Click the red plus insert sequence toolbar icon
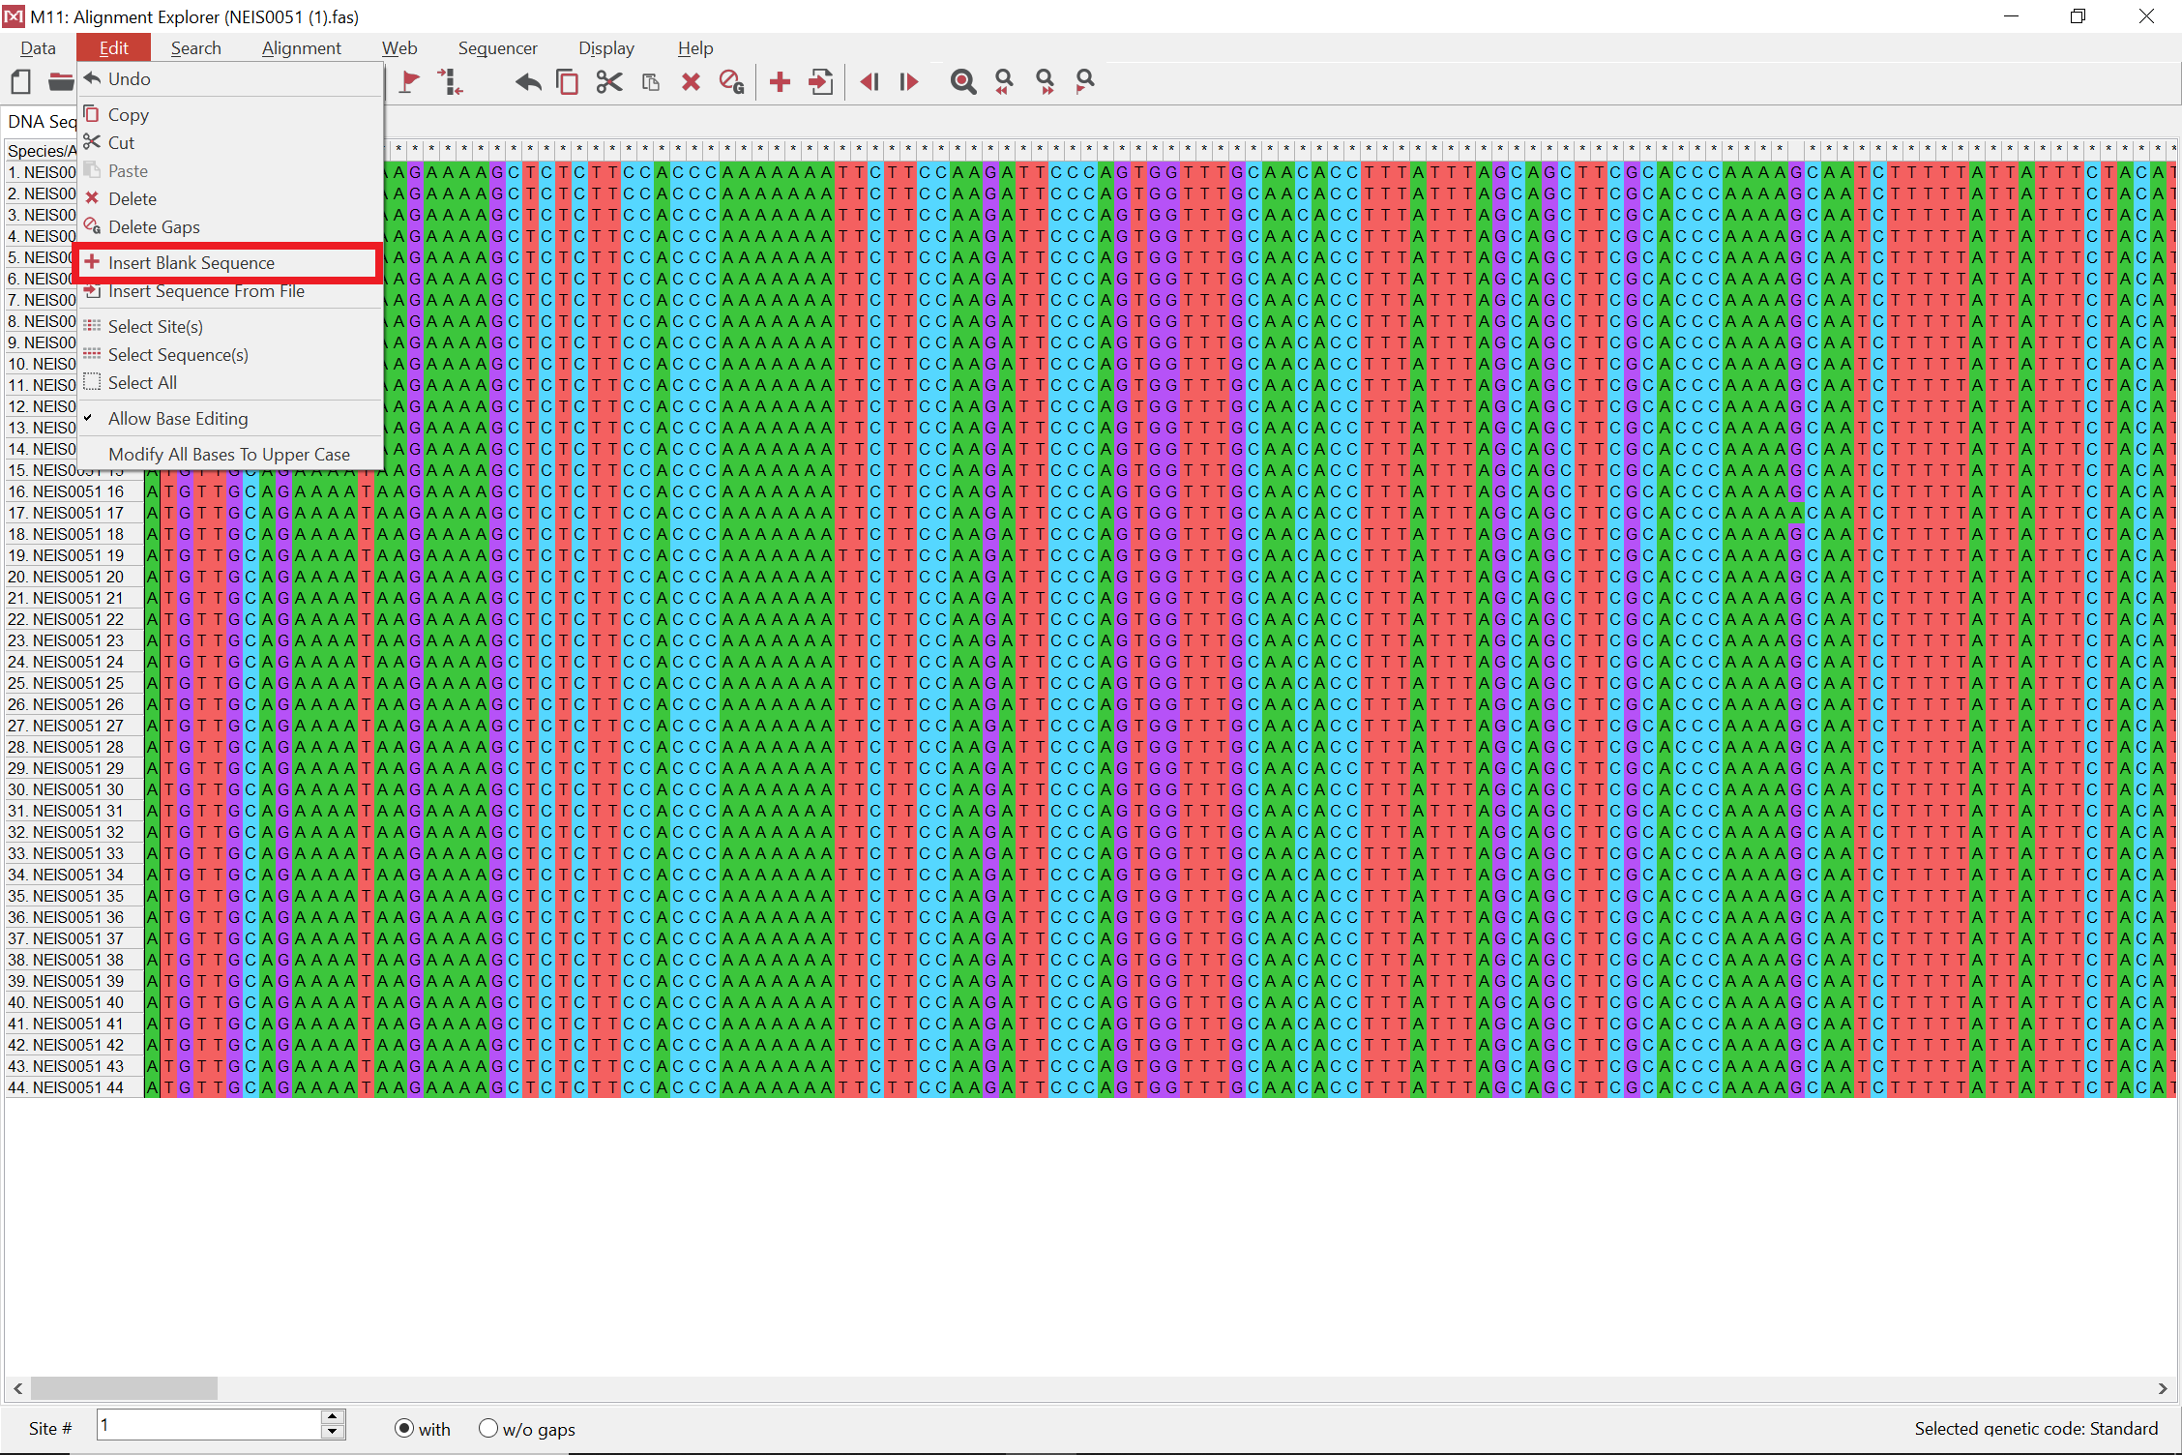The height and width of the screenshot is (1455, 2182). (x=780, y=82)
